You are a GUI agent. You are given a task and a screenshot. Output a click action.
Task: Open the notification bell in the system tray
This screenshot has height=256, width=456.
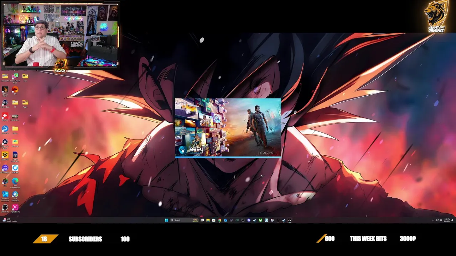coord(453,220)
